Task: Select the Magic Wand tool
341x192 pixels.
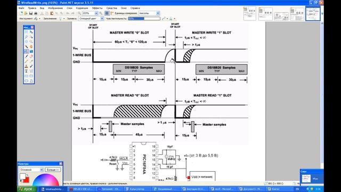Action: 26,46
